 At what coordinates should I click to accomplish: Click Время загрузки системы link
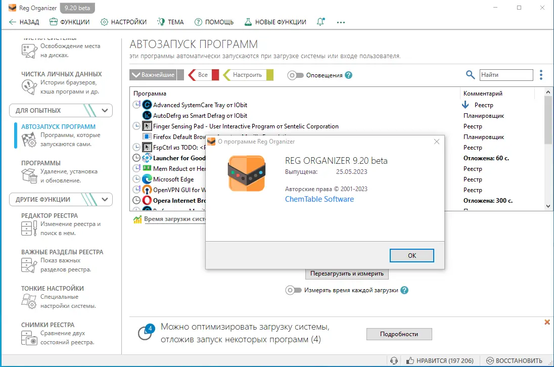click(x=174, y=219)
